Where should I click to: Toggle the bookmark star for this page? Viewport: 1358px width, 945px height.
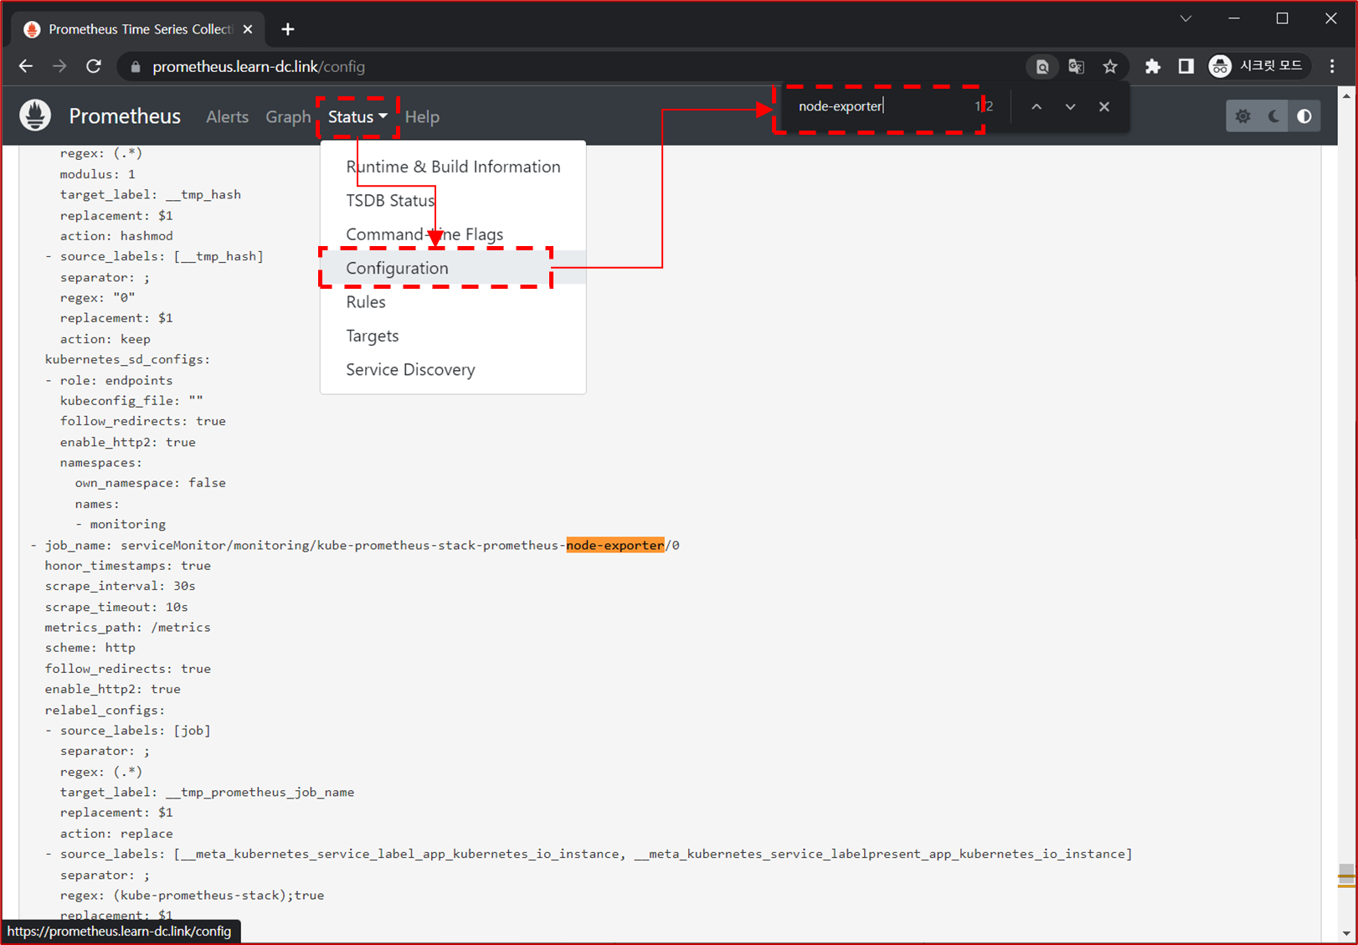pos(1110,66)
